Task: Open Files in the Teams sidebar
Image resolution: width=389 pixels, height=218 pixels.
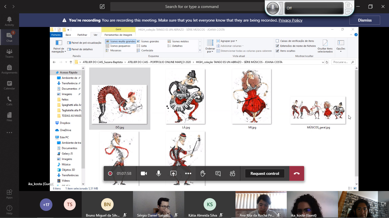Action: pyautogui.click(x=9, y=117)
